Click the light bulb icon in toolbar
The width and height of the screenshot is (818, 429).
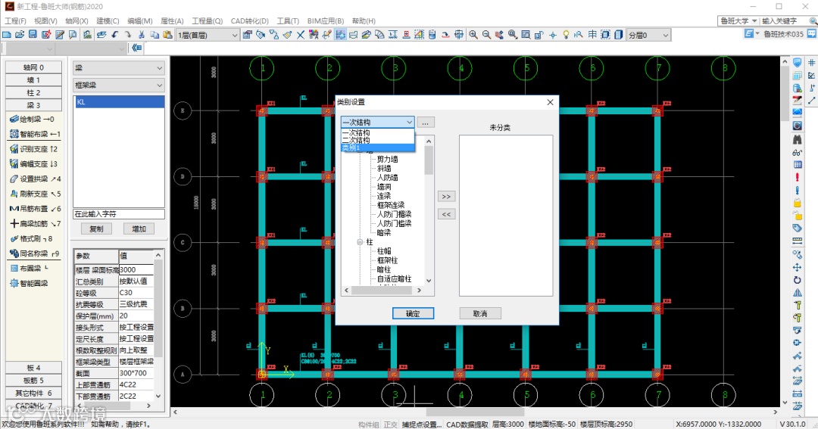[566, 35]
